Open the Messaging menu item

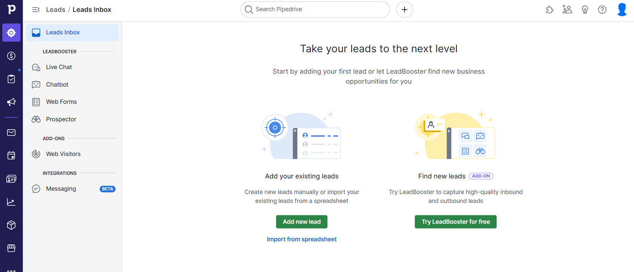tap(73, 189)
